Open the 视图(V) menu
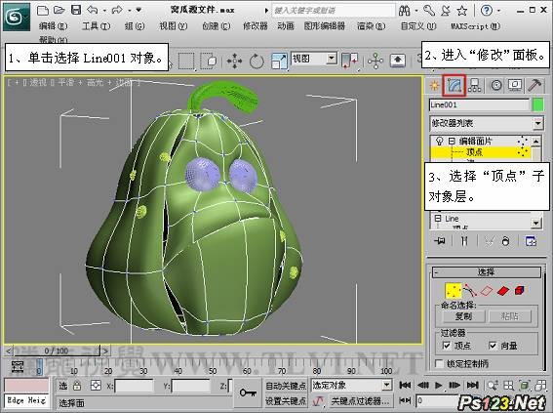The height and width of the screenshot is (413, 553). [x=174, y=25]
